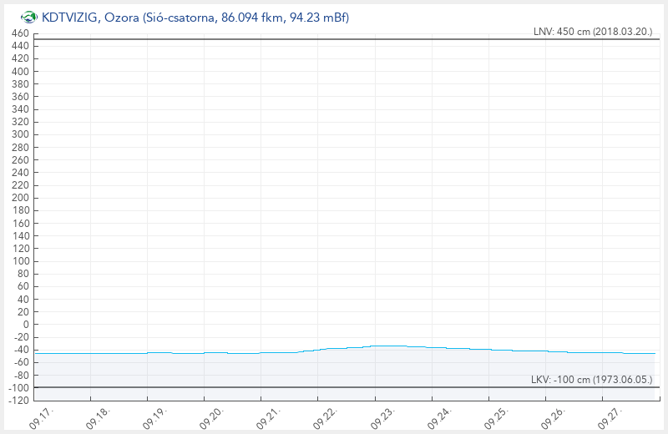Viewport: 668px width, 434px height.
Task: Click the 09.26. x-axis tick label
Action: (x=552, y=417)
